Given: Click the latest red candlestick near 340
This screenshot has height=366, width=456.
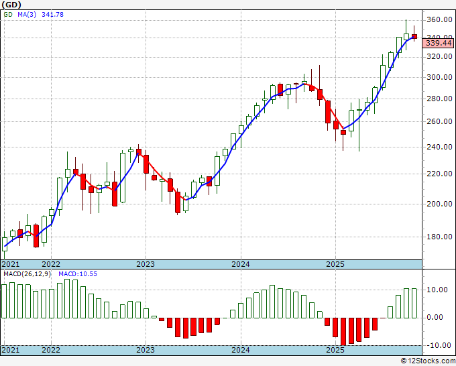Looking at the screenshot, I should (x=414, y=36).
